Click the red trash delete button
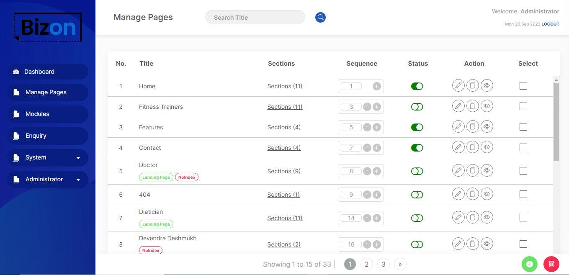 [x=551, y=264]
